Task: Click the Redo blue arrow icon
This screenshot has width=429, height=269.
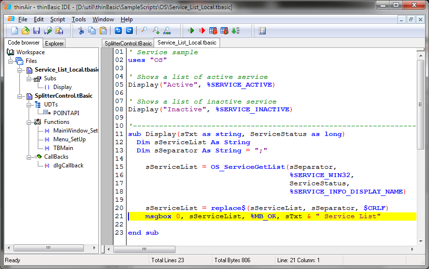Action: click(129, 30)
